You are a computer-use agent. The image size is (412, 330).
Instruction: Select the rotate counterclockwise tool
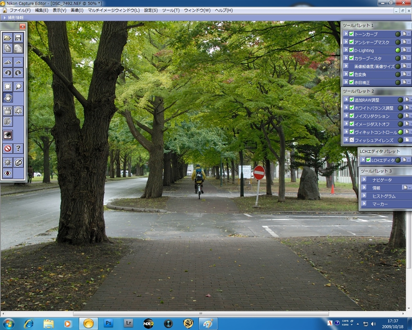[x=8, y=73]
